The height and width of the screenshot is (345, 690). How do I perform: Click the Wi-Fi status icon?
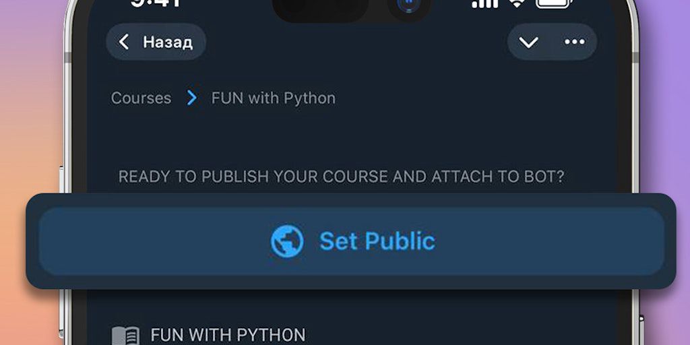pyautogui.click(x=517, y=3)
